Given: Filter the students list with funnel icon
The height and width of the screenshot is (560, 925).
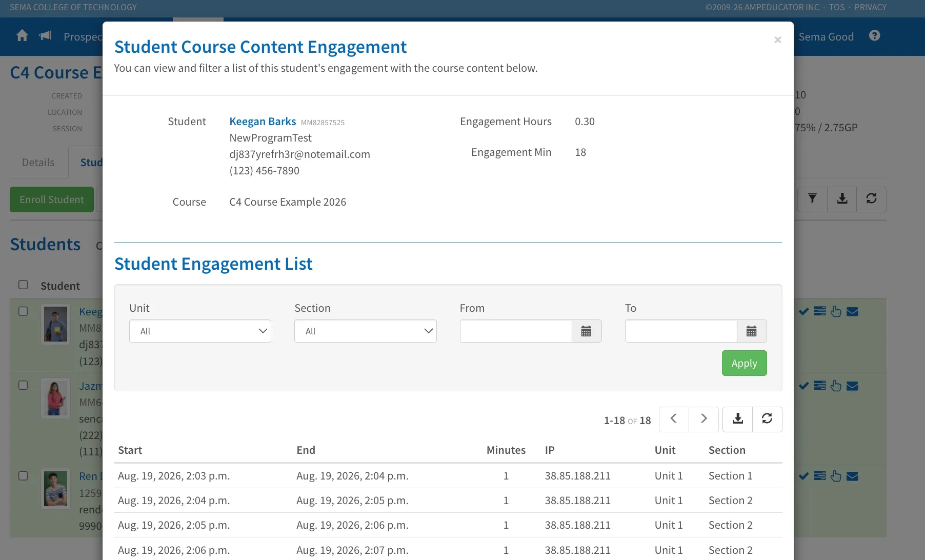Looking at the screenshot, I should pyautogui.click(x=812, y=199).
